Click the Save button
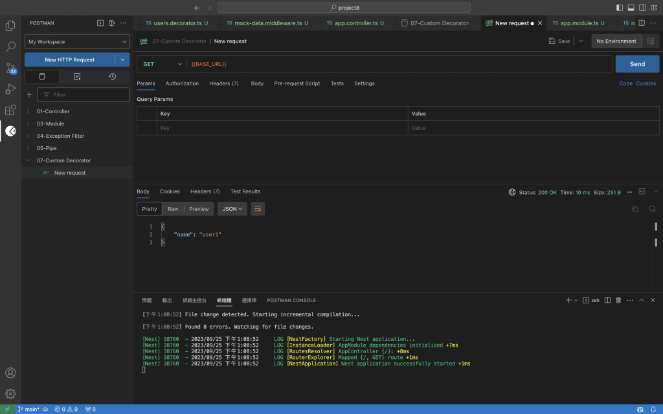This screenshot has height=414, width=663. pos(559,41)
